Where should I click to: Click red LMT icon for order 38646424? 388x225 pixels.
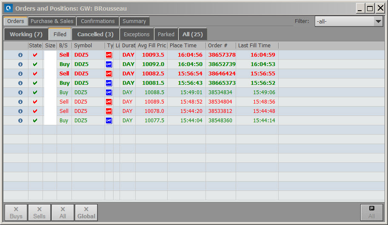109,74
